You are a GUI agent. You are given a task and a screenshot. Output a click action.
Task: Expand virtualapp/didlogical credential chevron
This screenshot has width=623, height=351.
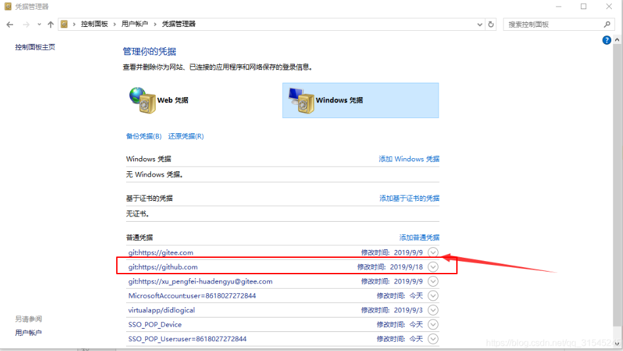tap(433, 310)
